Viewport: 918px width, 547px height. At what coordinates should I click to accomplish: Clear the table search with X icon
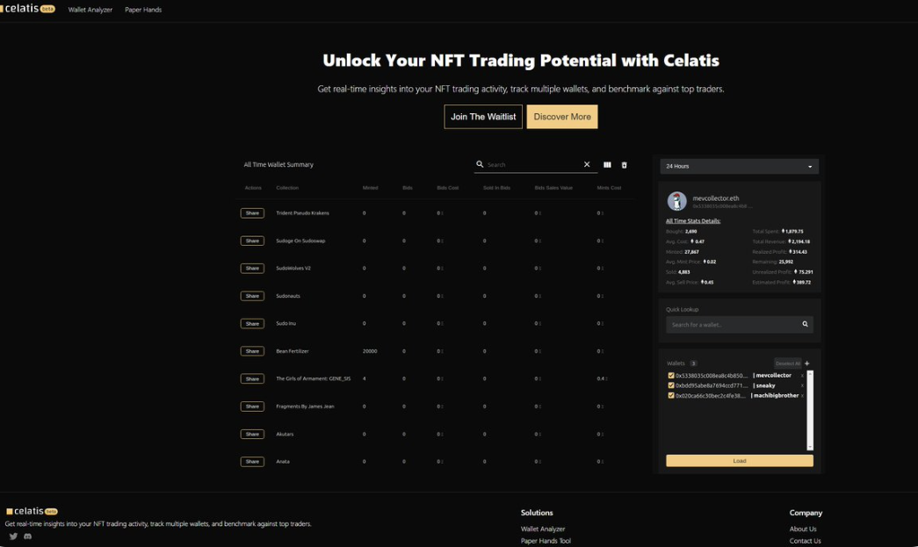pos(587,164)
